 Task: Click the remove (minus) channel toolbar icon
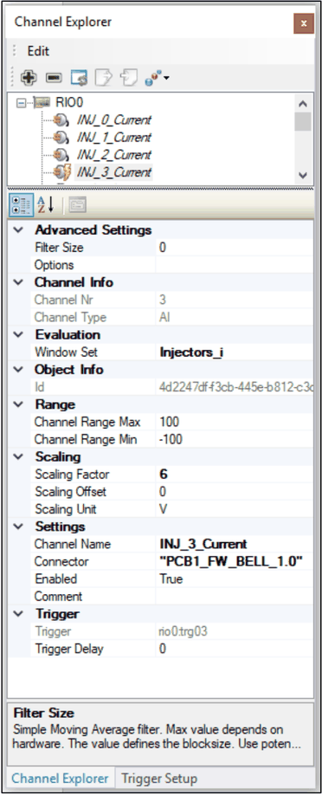click(x=54, y=78)
